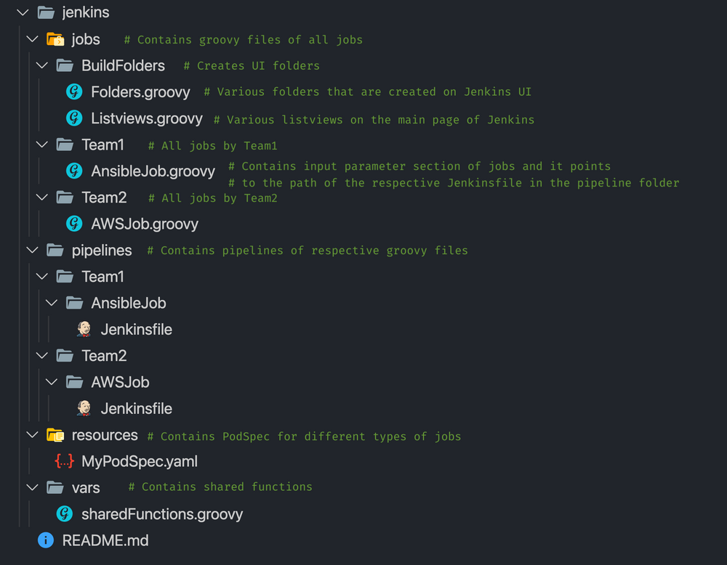Click the open folder icon next to jobs

(x=55, y=38)
